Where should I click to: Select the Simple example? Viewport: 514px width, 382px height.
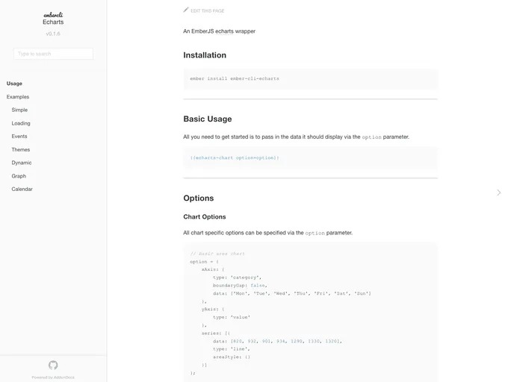coord(19,110)
